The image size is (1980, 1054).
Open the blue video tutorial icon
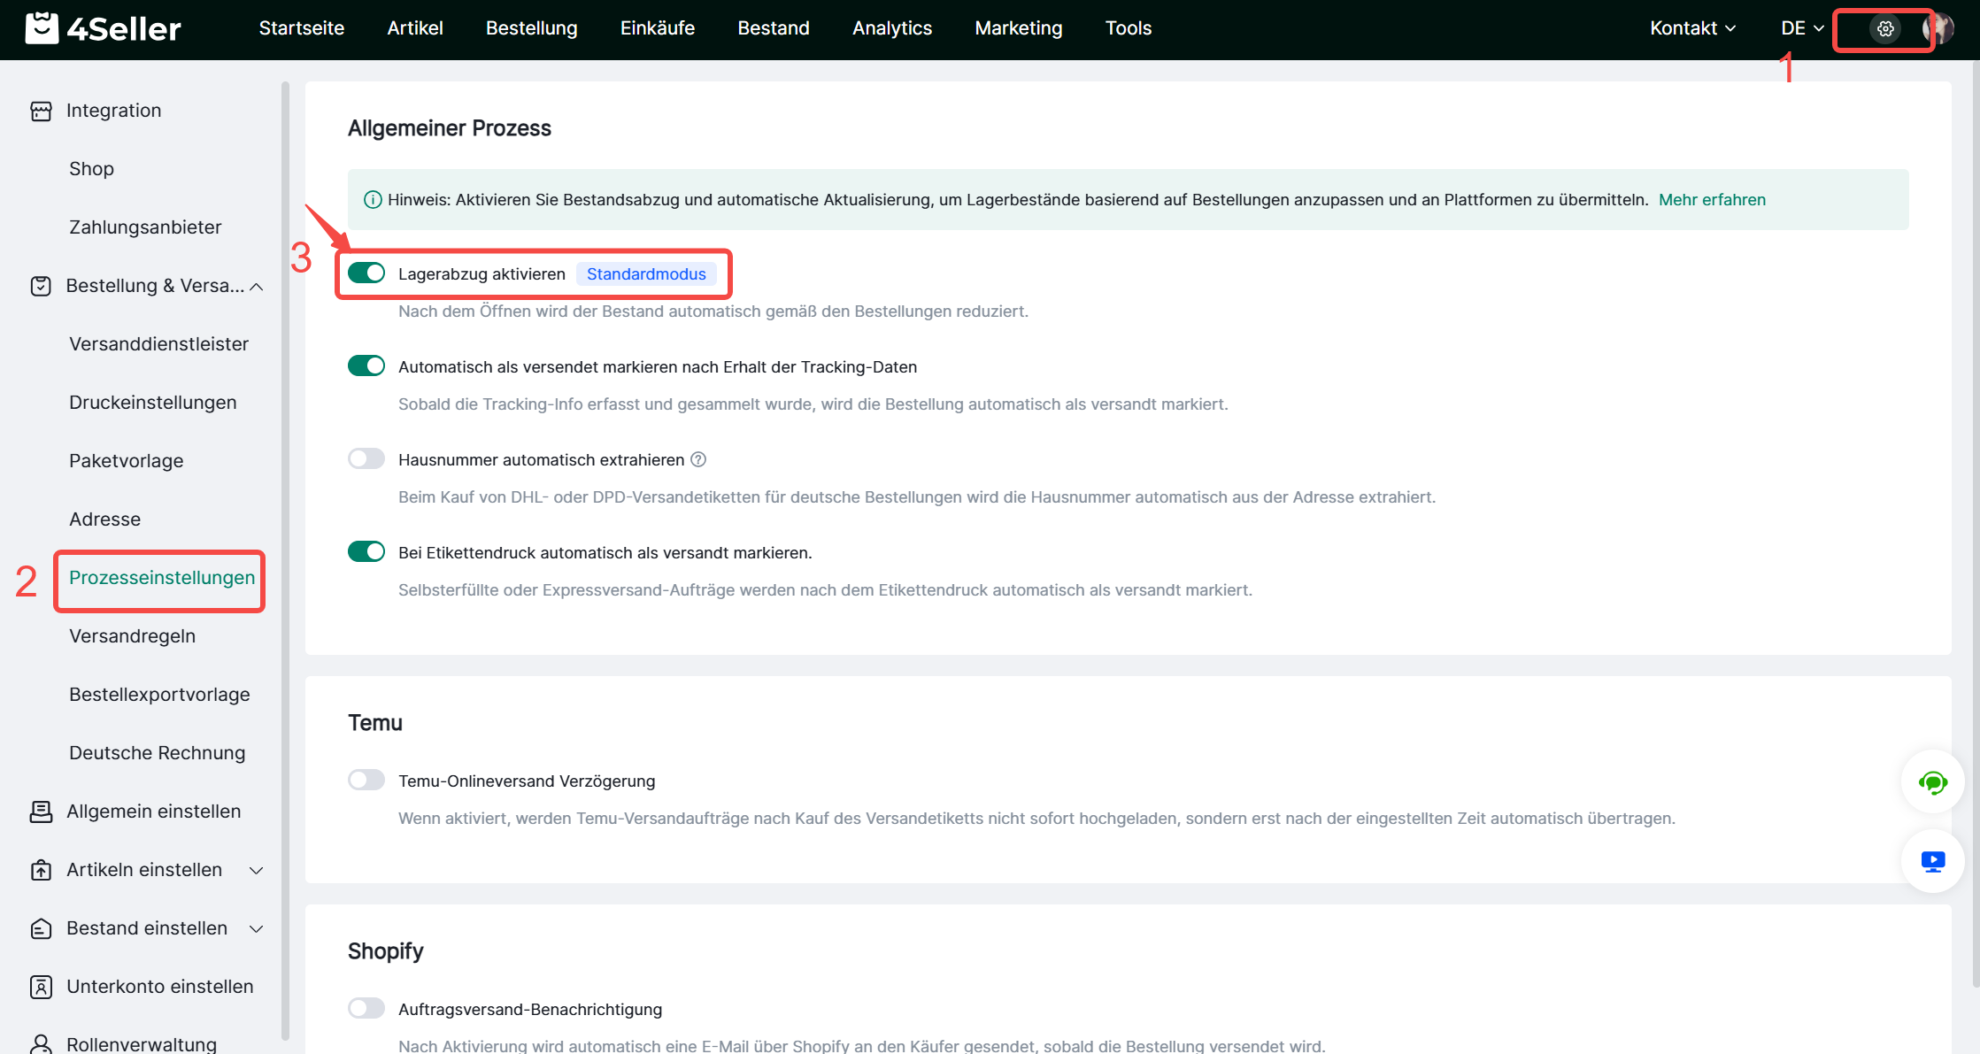coord(1932,861)
